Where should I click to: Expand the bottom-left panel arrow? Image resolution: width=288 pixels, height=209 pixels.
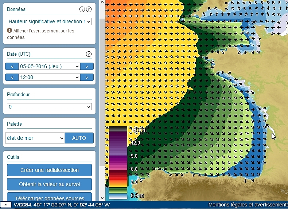tap(6, 205)
